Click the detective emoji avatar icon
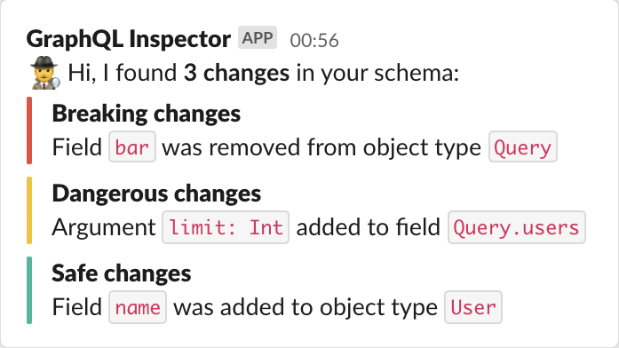Viewport: 619px width, 348px height. pos(45,73)
